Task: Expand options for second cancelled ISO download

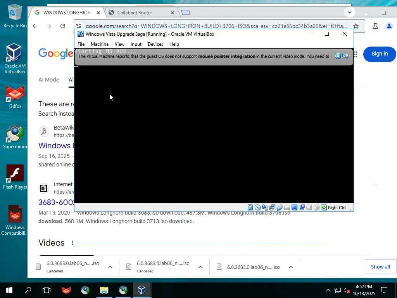Action: point(200,267)
